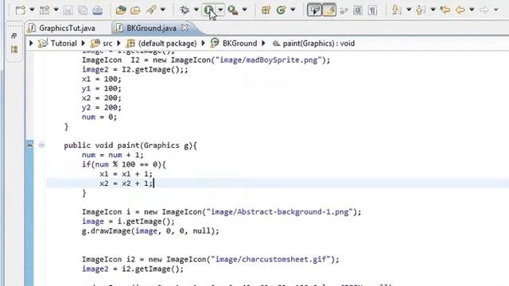Click the Save All icon
The width and height of the screenshot is (509, 286).
83,10
